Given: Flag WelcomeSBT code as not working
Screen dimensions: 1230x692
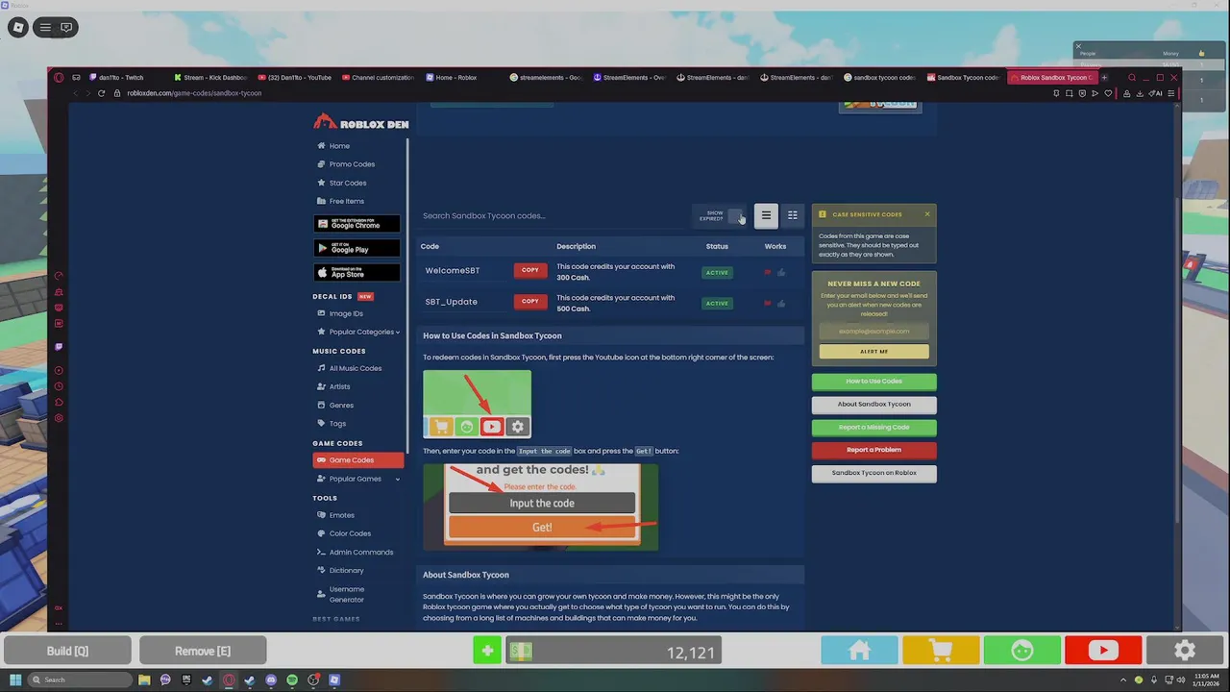Looking at the screenshot, I should click(768, 273).
